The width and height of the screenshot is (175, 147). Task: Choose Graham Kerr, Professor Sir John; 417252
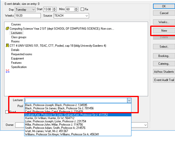pos(78,115)
